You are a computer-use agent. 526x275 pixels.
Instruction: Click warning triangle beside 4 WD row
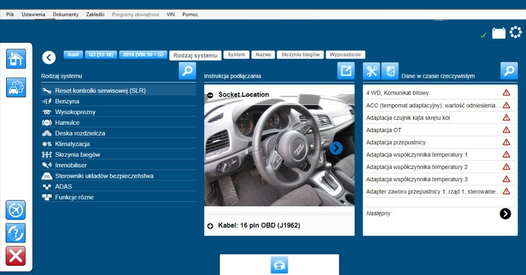[x=506, y=93]
